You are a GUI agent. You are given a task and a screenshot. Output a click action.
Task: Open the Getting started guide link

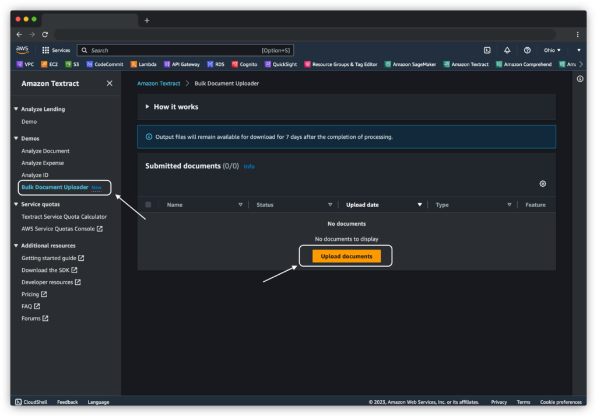tap(48, 257)
